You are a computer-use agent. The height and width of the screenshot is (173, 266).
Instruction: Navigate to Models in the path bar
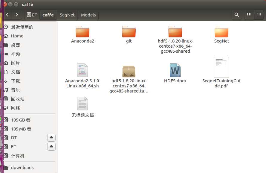[88, 15]
